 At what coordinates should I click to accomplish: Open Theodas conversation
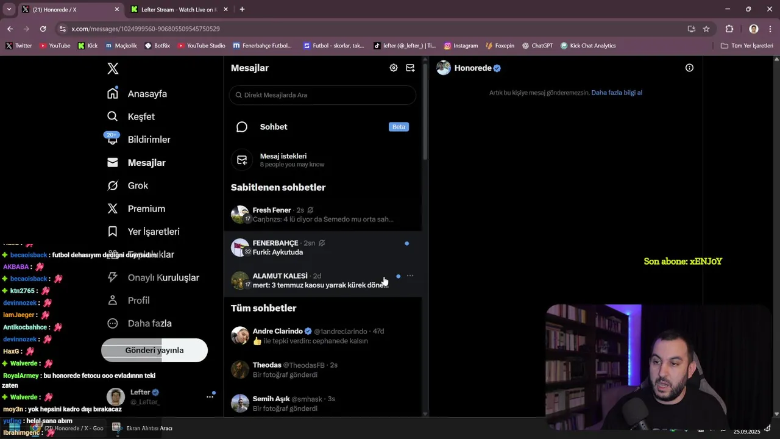click(x=322, y=369)
